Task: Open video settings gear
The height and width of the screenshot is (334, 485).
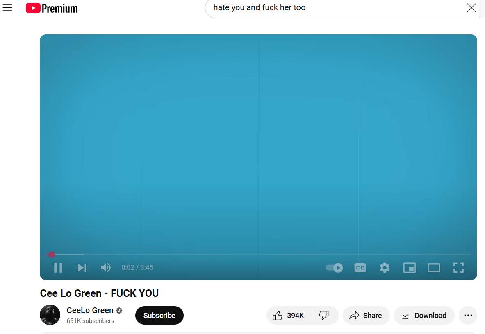Action: tap(385, 268)
